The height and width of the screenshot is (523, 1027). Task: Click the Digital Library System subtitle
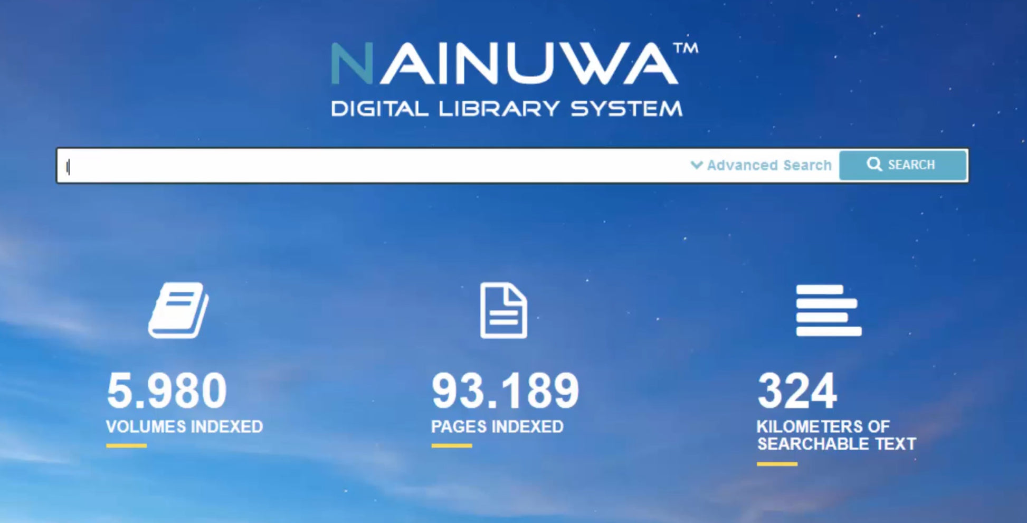click(507, 109)
